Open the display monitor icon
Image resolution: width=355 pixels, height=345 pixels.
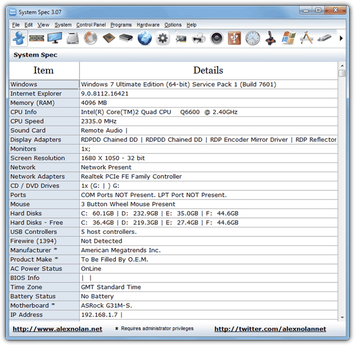click(x=54, y=38)
